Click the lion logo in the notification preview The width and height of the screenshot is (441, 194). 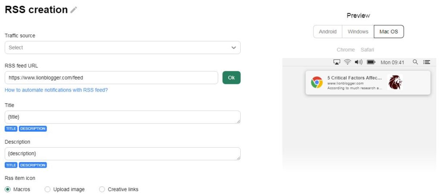pos(394,82)
